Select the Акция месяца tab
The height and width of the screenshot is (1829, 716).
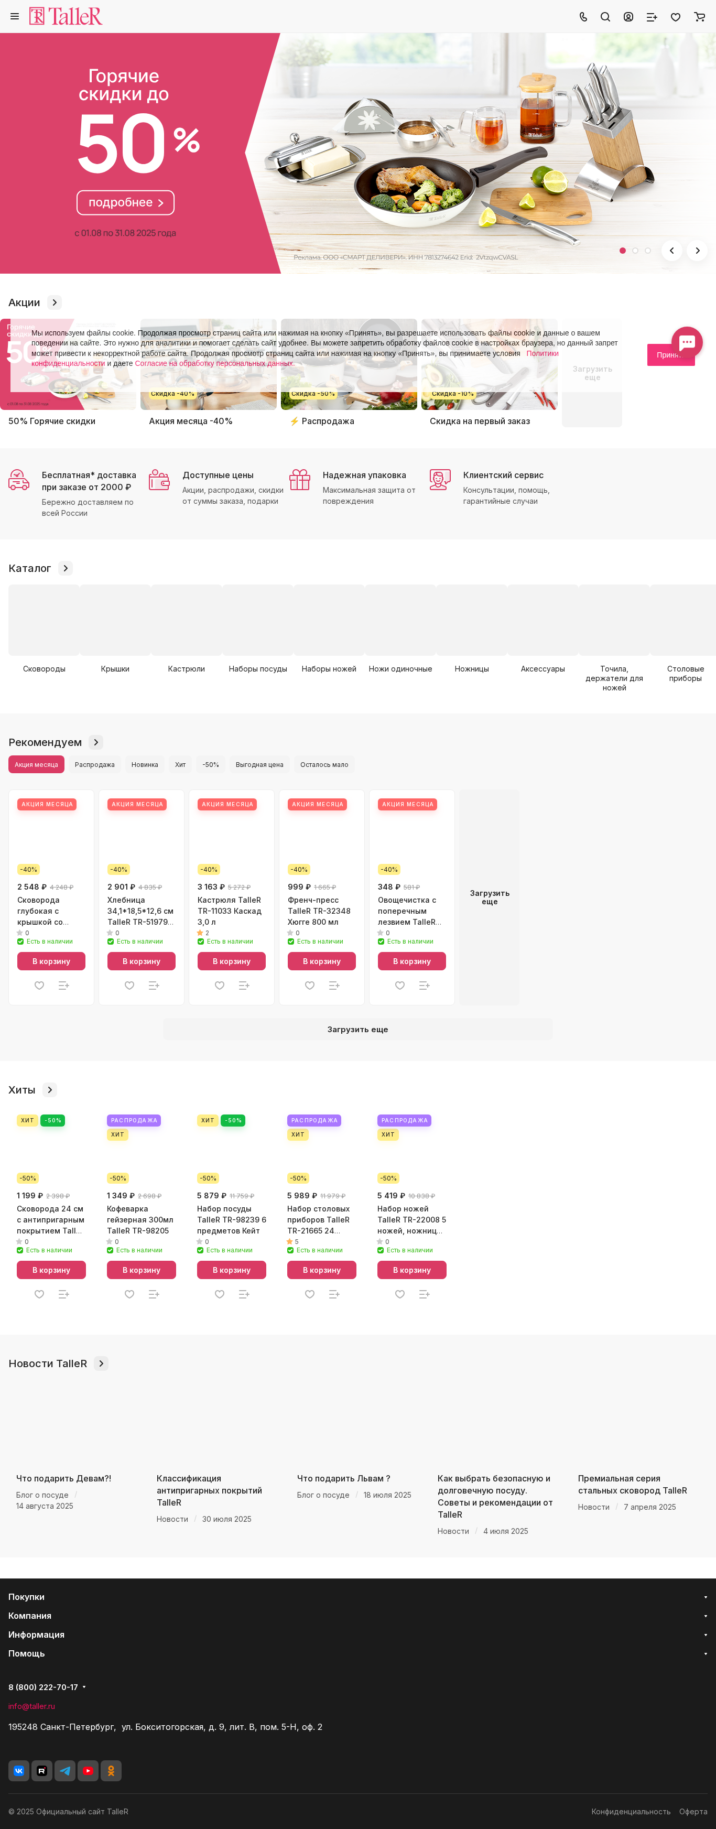coord(36,765)
